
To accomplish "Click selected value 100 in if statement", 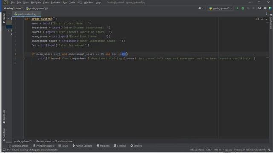I will point(124,54).
